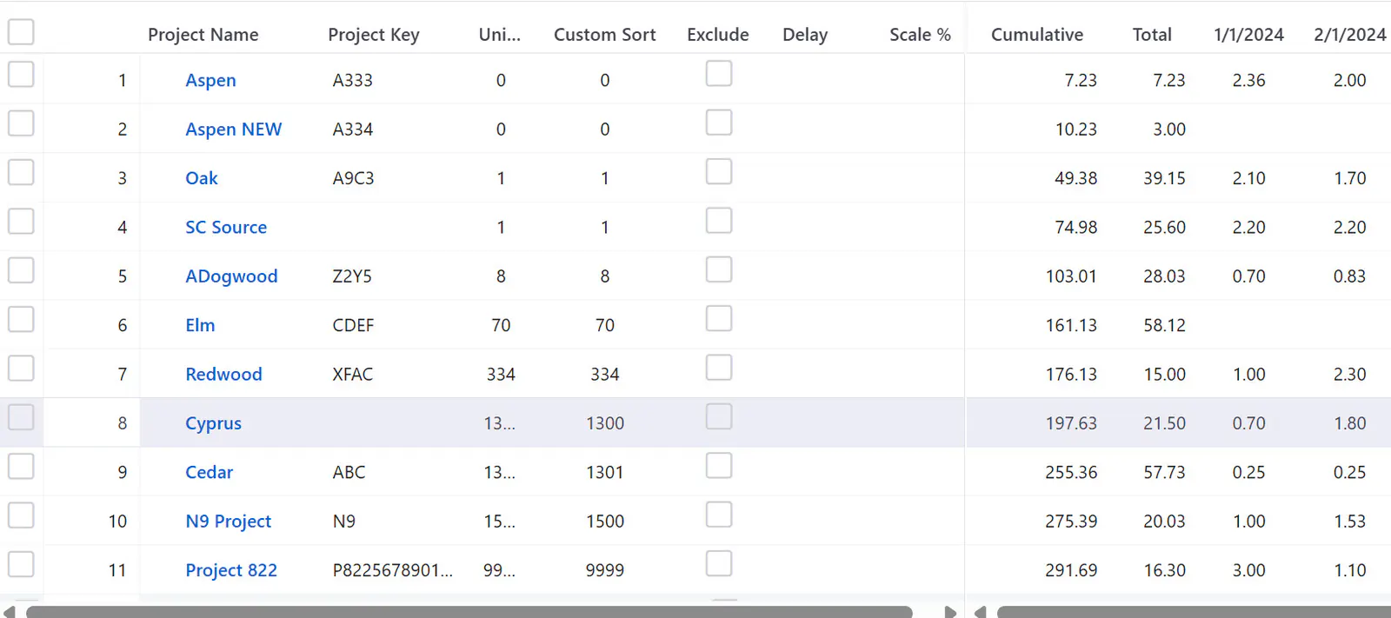Click the Cumulative value 291.69
The image size is (1391, 618).
(1071, 570)
